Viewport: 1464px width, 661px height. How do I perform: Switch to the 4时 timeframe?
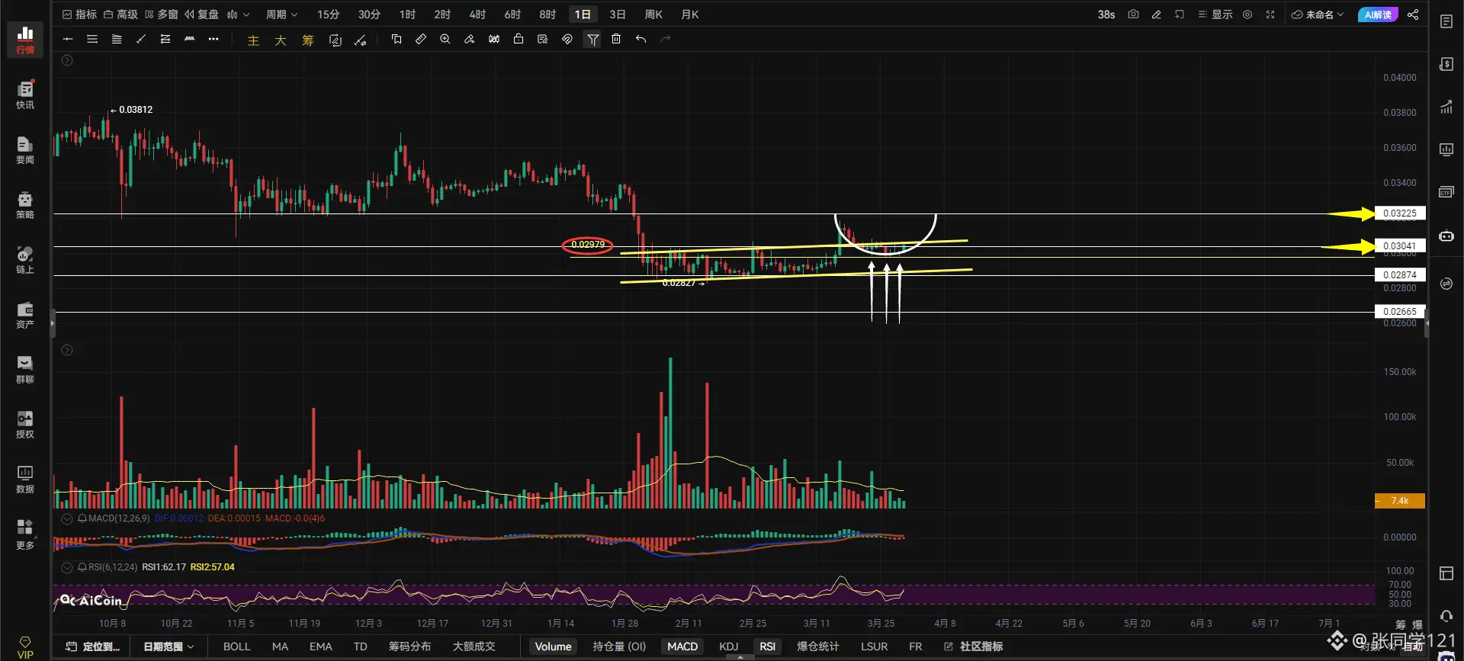point(477,14)
